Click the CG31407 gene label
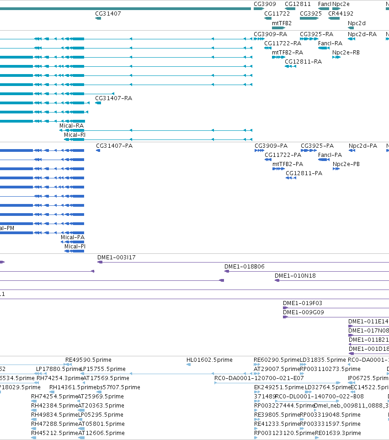Viewport: 389px width, 440px height. (108, 13)
